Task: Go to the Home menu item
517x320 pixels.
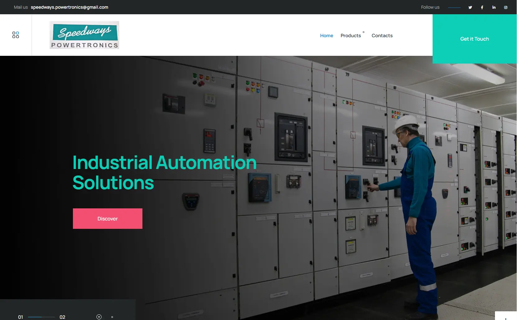Action: coord(326,36)
